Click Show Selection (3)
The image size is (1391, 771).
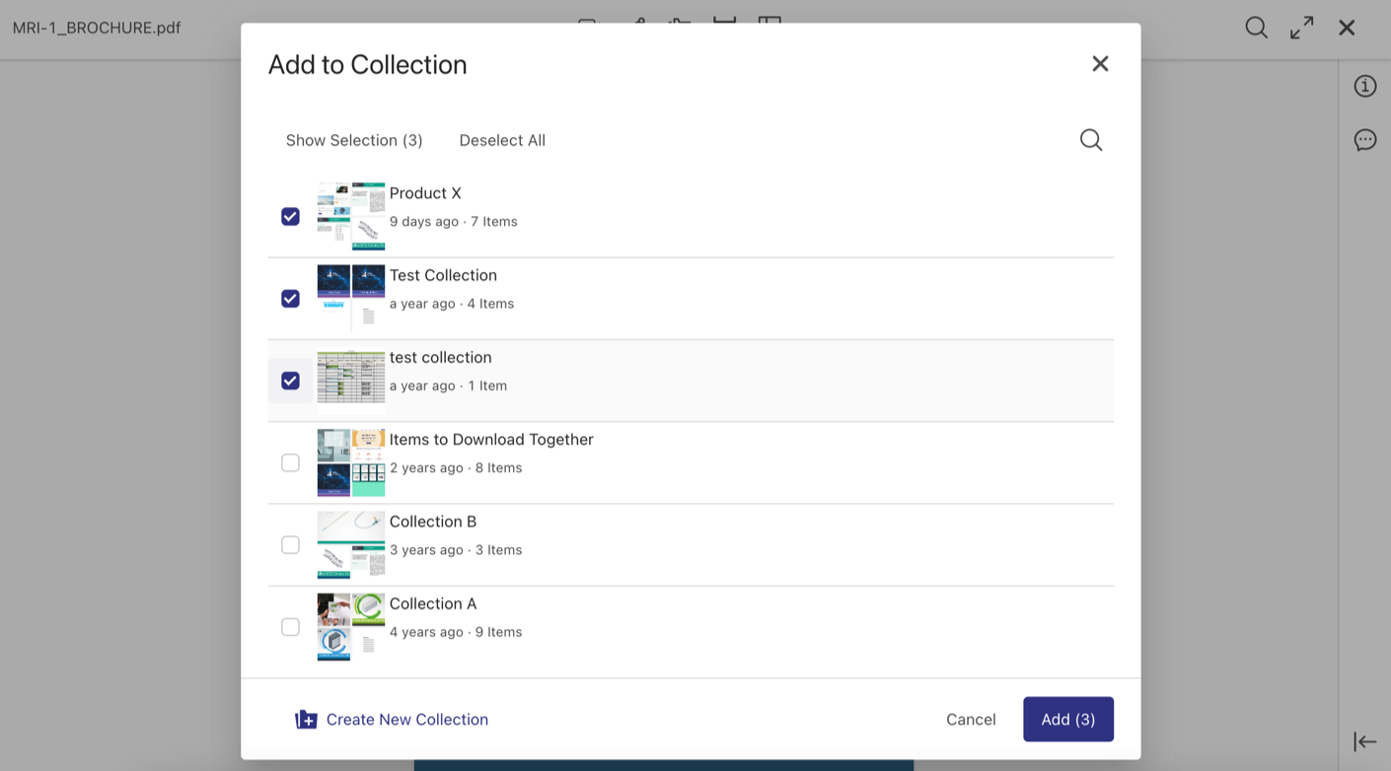point(354,139)
